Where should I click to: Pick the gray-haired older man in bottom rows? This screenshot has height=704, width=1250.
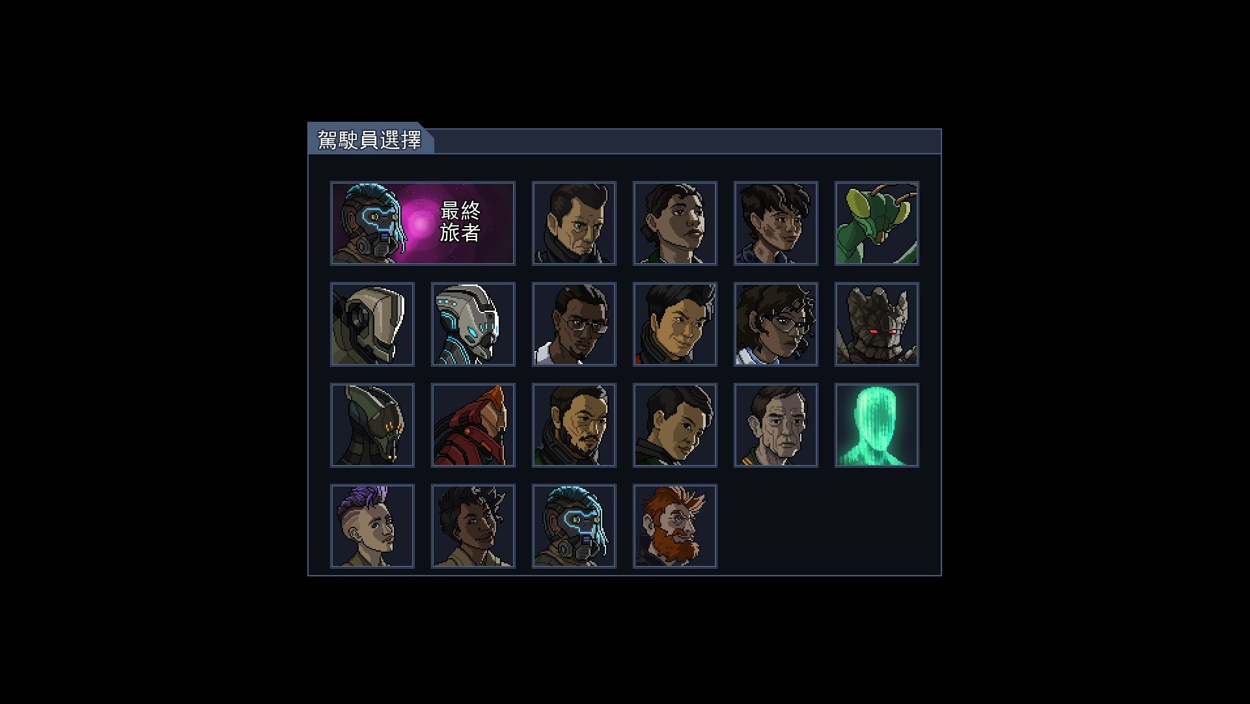776,425
